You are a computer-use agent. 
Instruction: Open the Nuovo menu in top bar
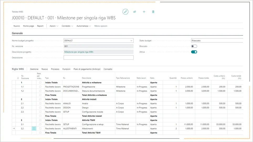pyautogui.click(x=17, y=26)
